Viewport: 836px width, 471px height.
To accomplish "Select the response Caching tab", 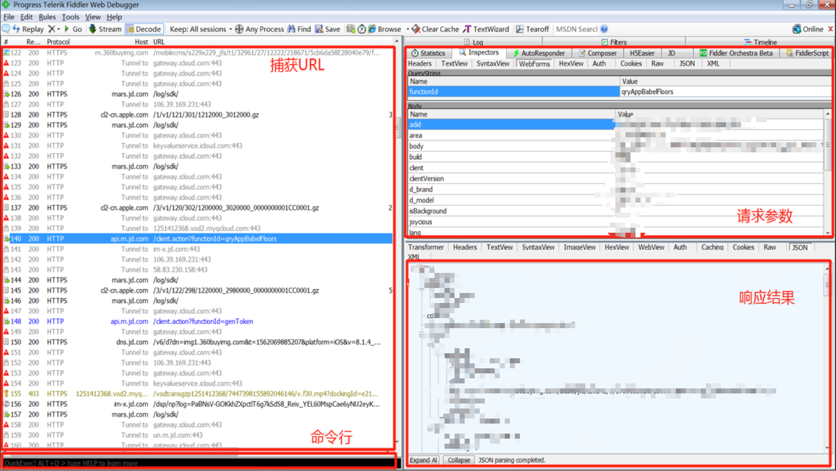I will [712, 247].
